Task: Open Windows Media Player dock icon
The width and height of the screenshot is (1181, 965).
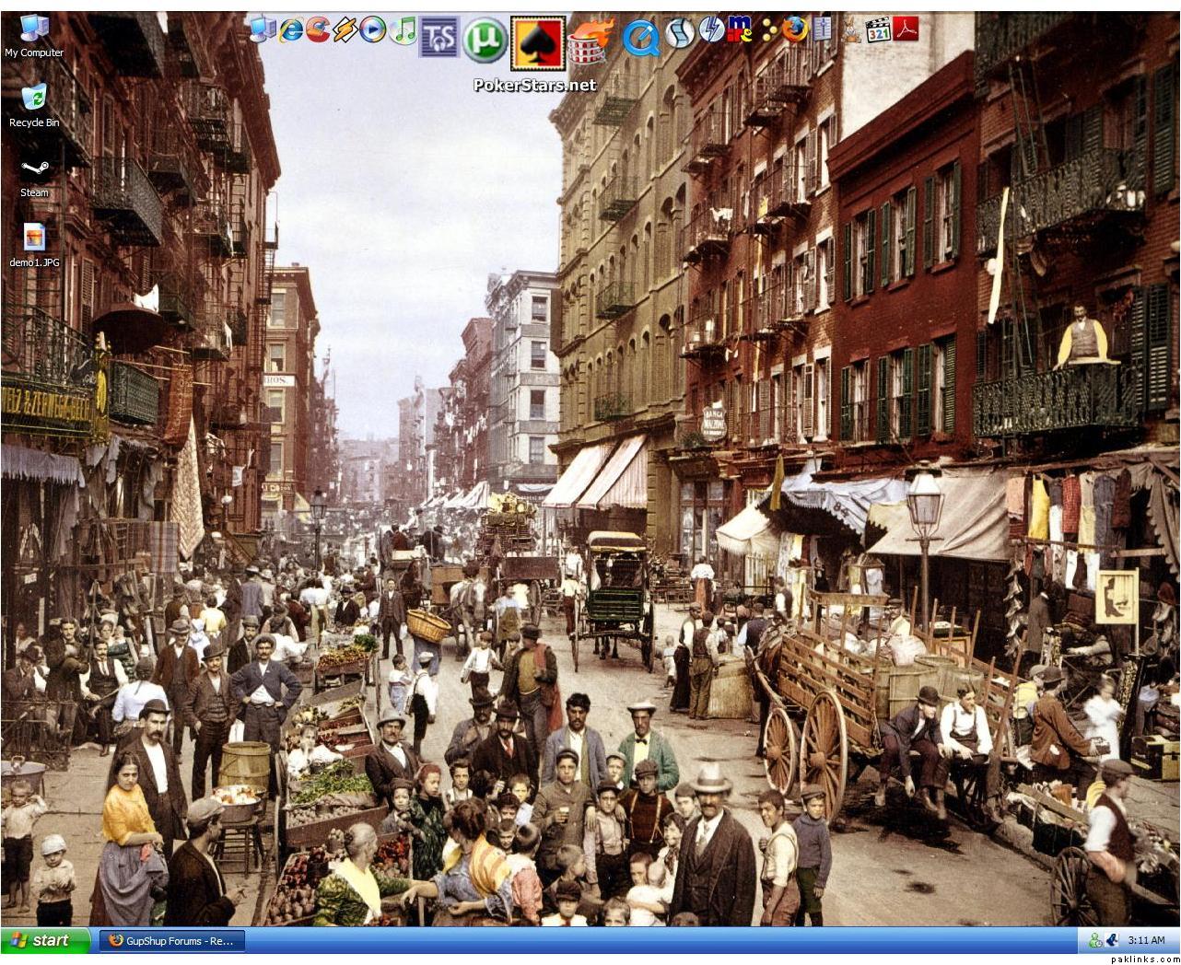Action: pos(373,30)
